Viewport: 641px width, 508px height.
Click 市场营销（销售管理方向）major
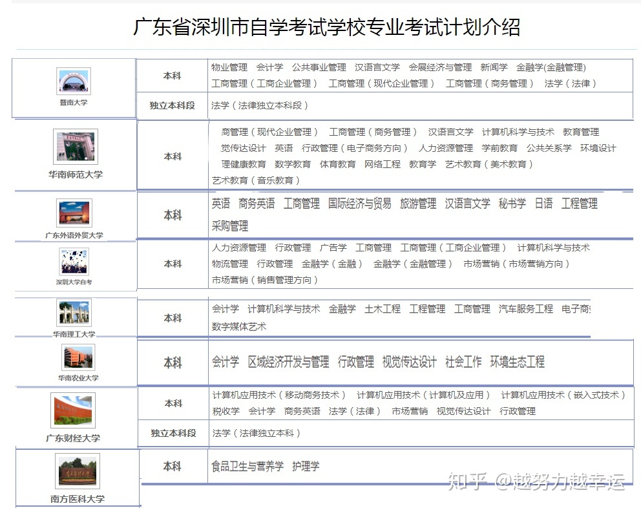(x=265, y=280)
